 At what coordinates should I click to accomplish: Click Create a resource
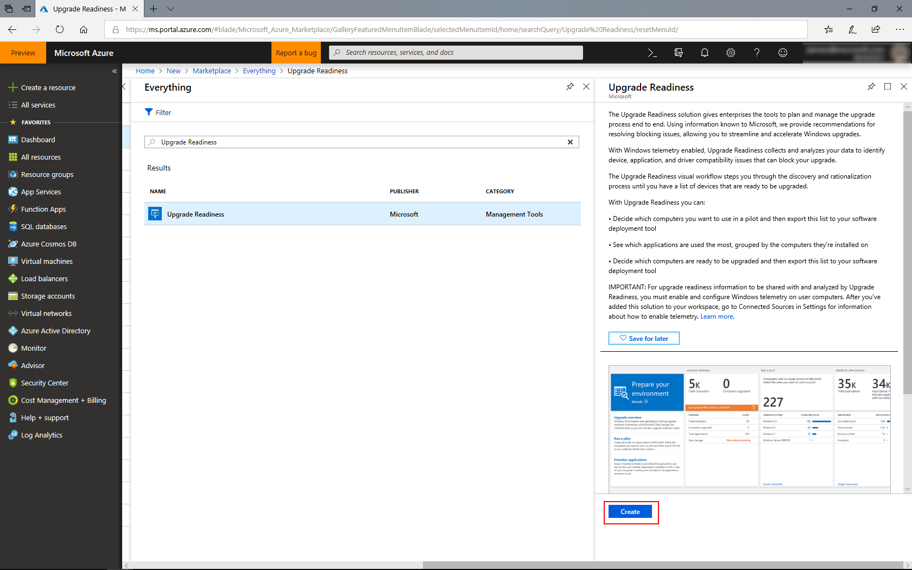coord(48,87)
